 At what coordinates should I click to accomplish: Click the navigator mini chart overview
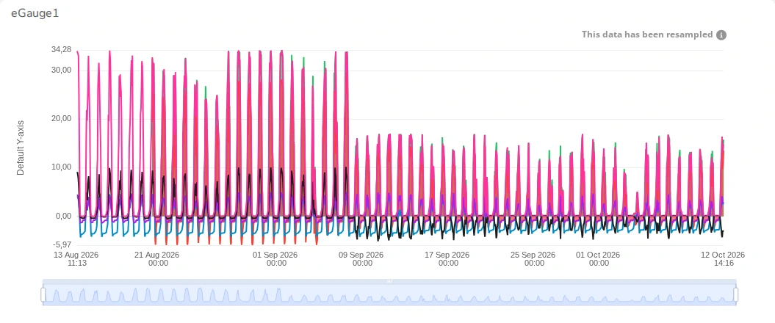[x=389, y=295]
